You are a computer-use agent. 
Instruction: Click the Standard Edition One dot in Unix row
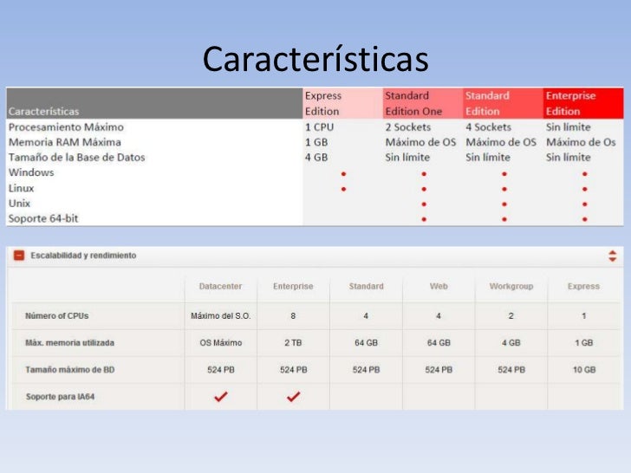[x=424, y=204]
